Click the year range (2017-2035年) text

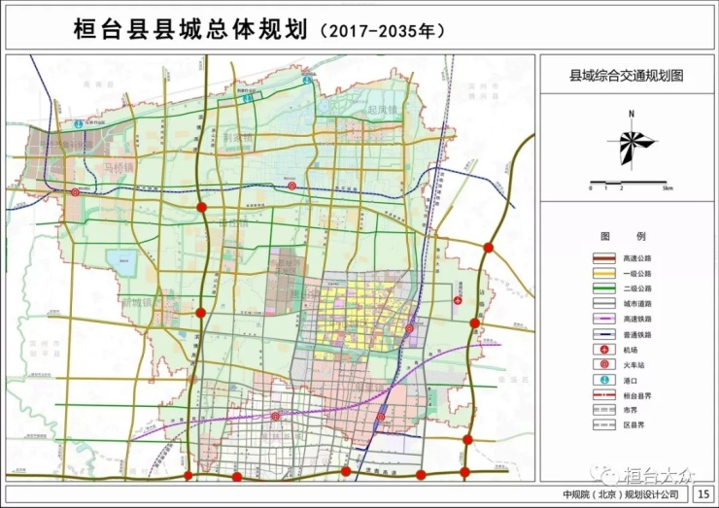point(382,31)
